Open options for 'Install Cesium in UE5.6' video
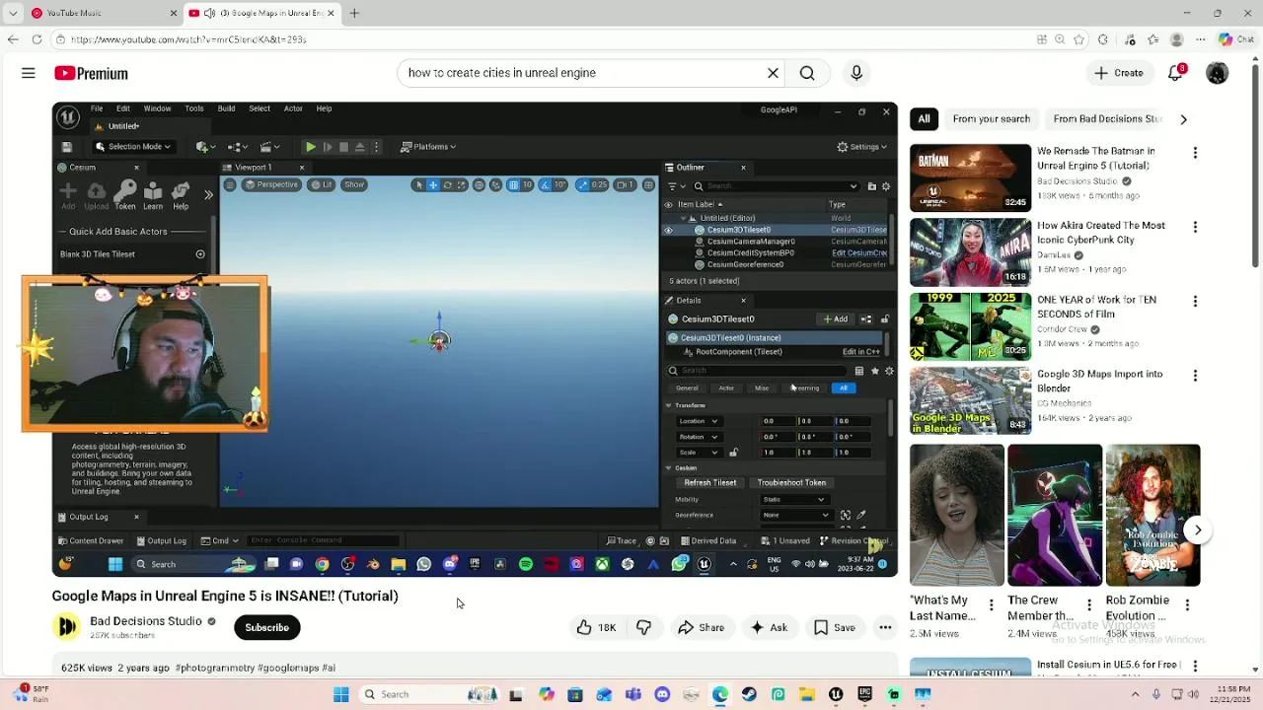This screenshot has height=710, width=1263. (x=1195, y=667)
